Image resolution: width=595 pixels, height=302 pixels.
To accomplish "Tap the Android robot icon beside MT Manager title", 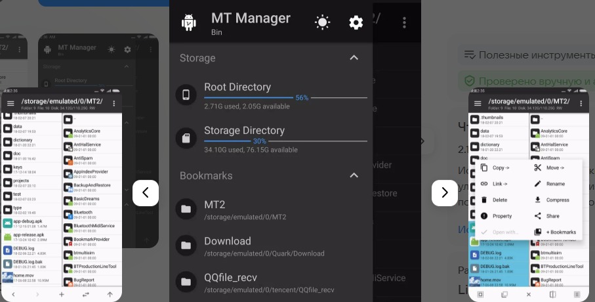I will point(188,22).
